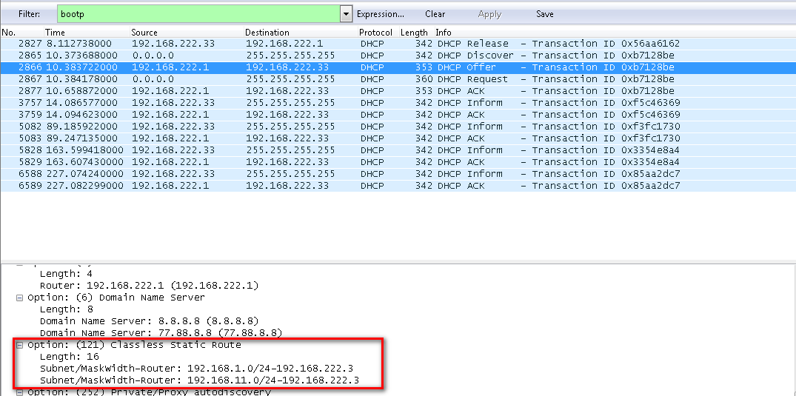796x396 pixels.
Task: Sort by the Length column header
Action: tap(414, 33)
